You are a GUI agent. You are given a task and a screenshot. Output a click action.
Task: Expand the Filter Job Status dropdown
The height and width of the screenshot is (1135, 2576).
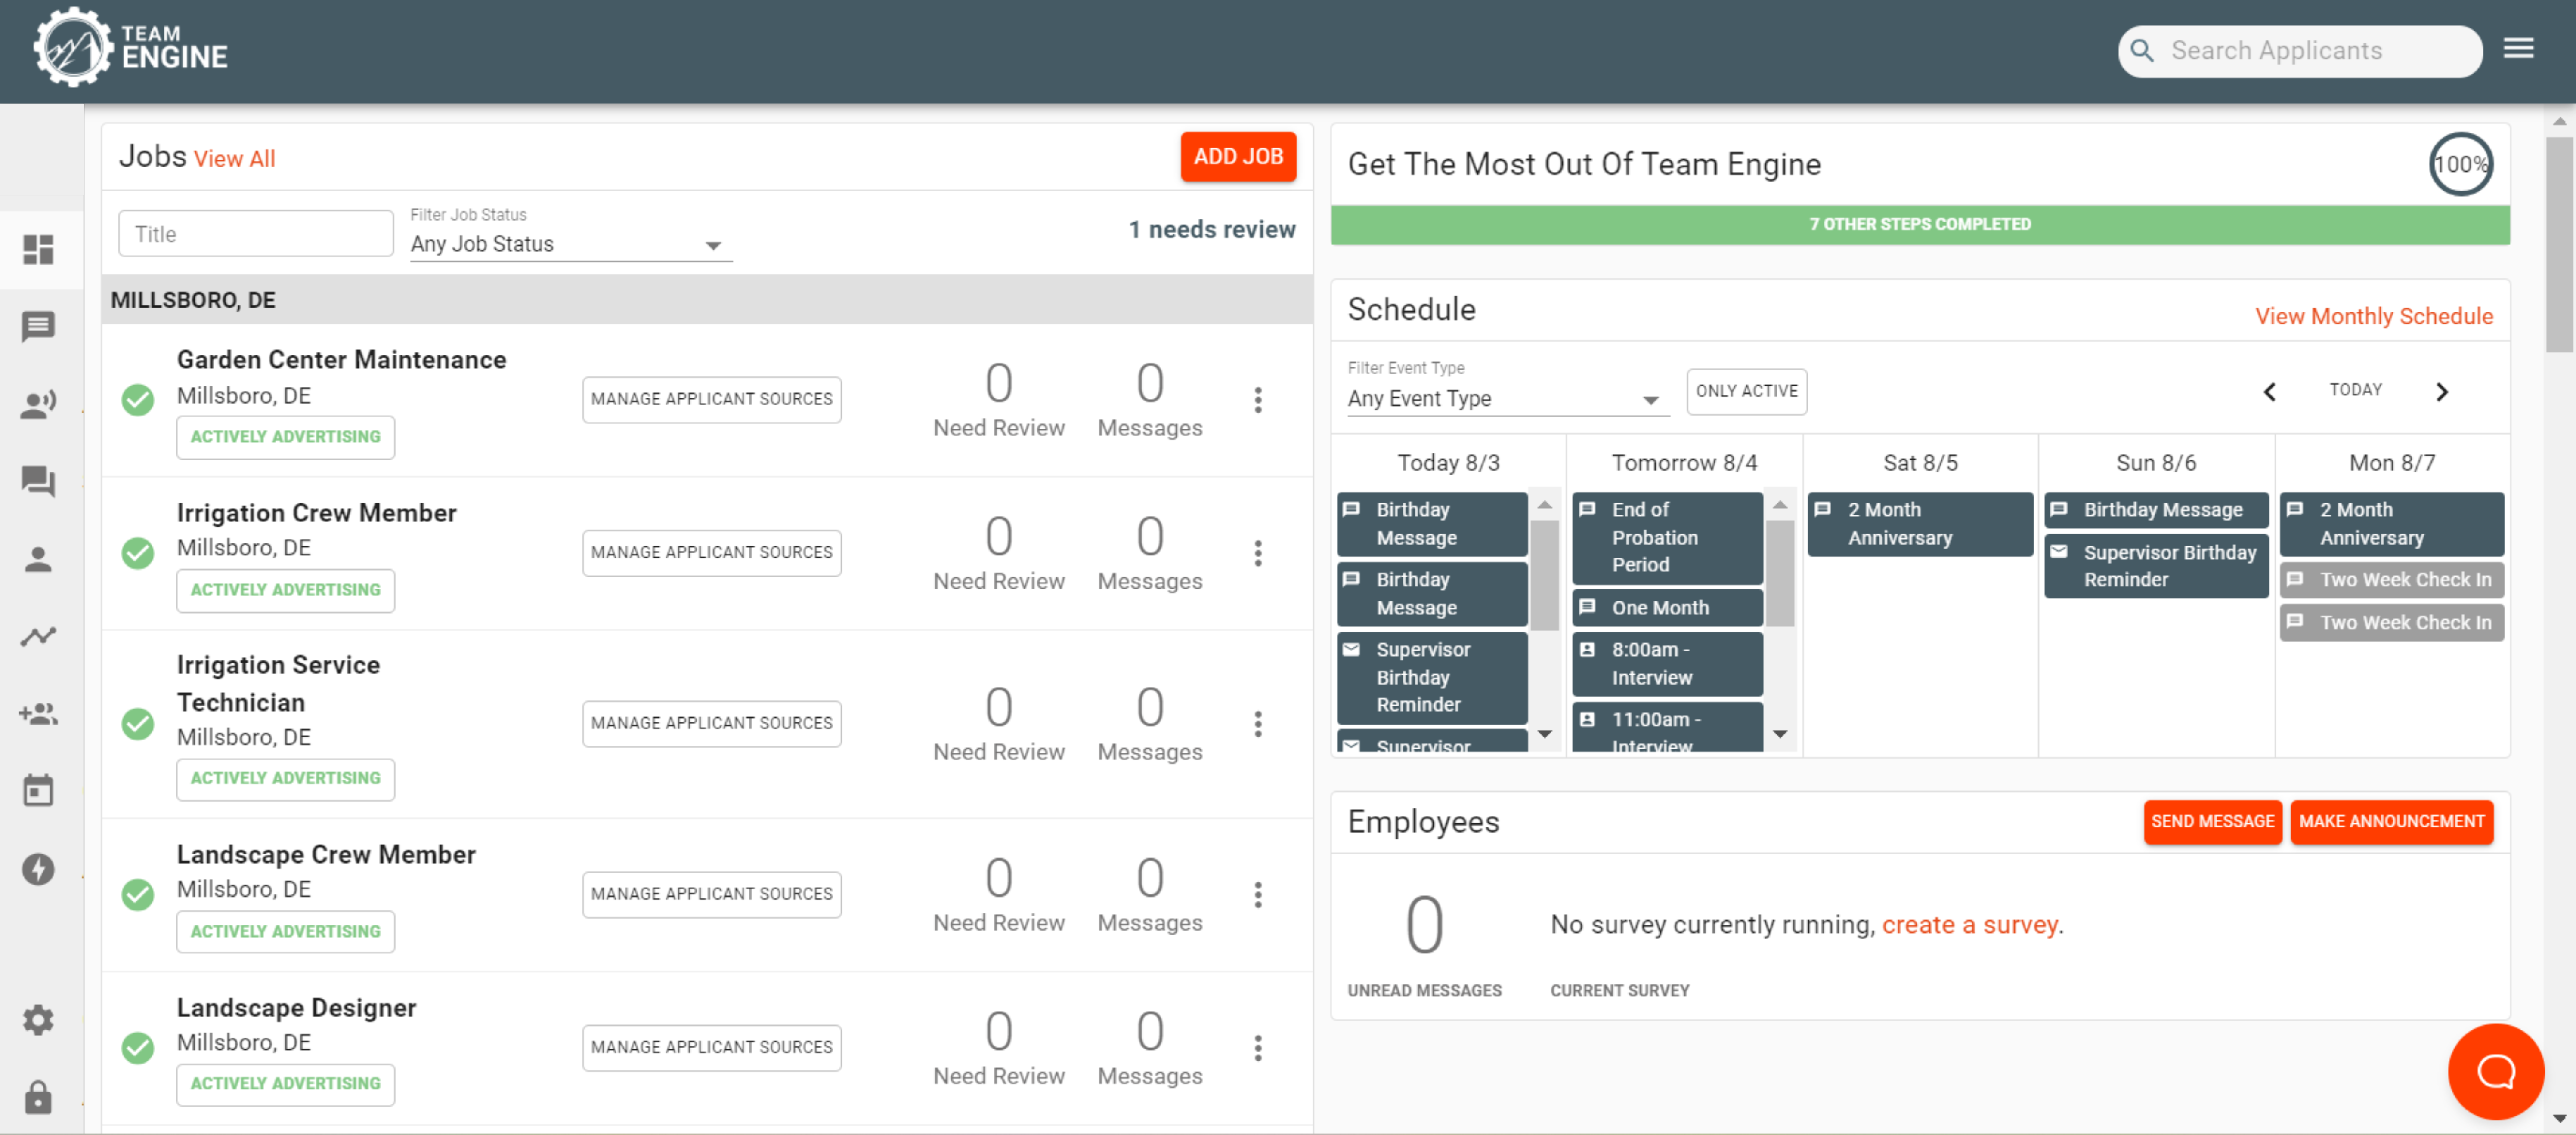click(571, 244)
